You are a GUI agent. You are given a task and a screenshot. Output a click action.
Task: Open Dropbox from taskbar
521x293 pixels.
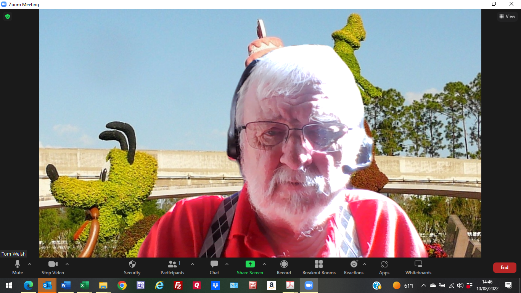point(215,285)
